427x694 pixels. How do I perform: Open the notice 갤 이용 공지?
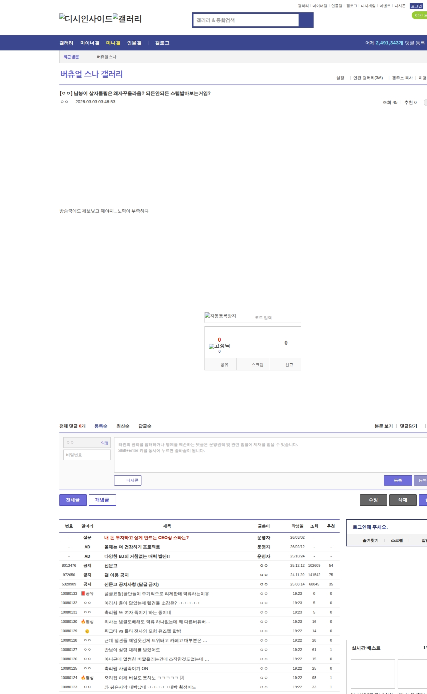[x=116, y=575]
